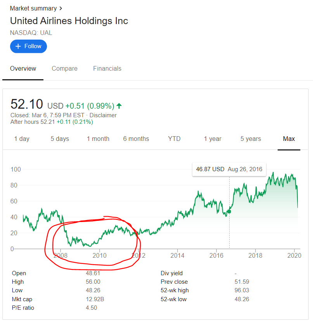The height and width of the screenshot is (321, 313).
Task: Select the 5 days time range
Action: pos(60,139)
